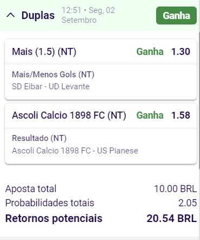Open the SD Eibar - UD Levante match
The height and width of the screenshot is (240, 200).
[x=50, y=87]
